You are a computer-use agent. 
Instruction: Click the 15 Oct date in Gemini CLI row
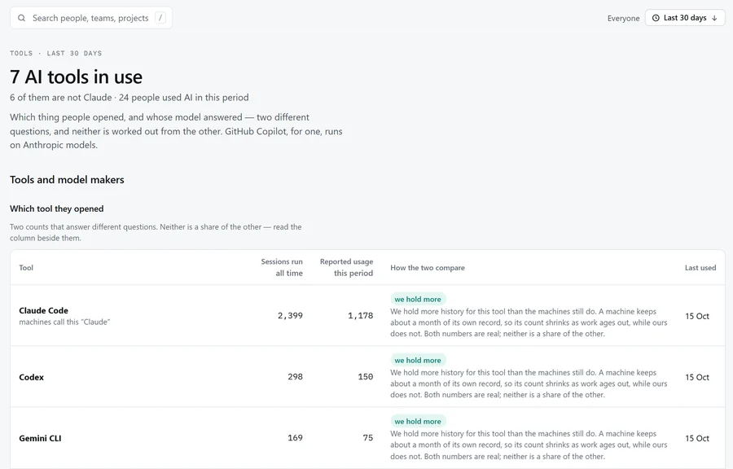(697, 439)
